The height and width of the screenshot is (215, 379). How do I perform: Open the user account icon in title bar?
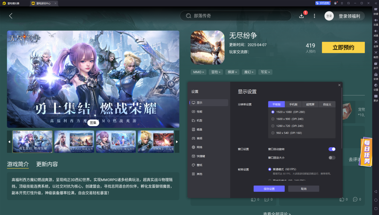pyautogui.click(x=336, y=3)
